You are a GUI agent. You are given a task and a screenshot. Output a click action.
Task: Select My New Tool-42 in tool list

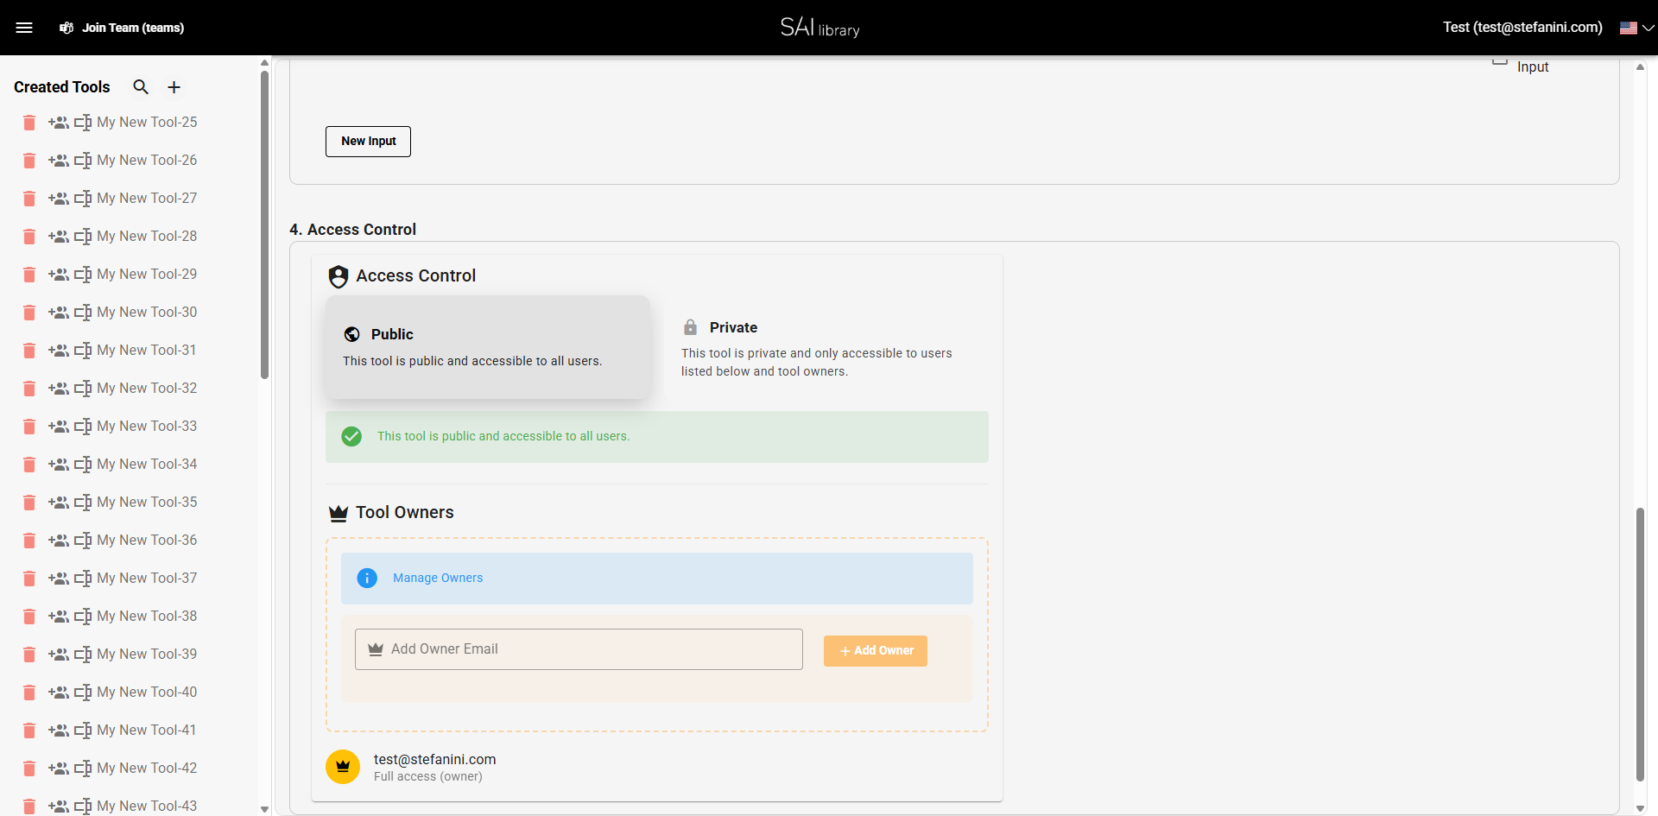(147, 769)
